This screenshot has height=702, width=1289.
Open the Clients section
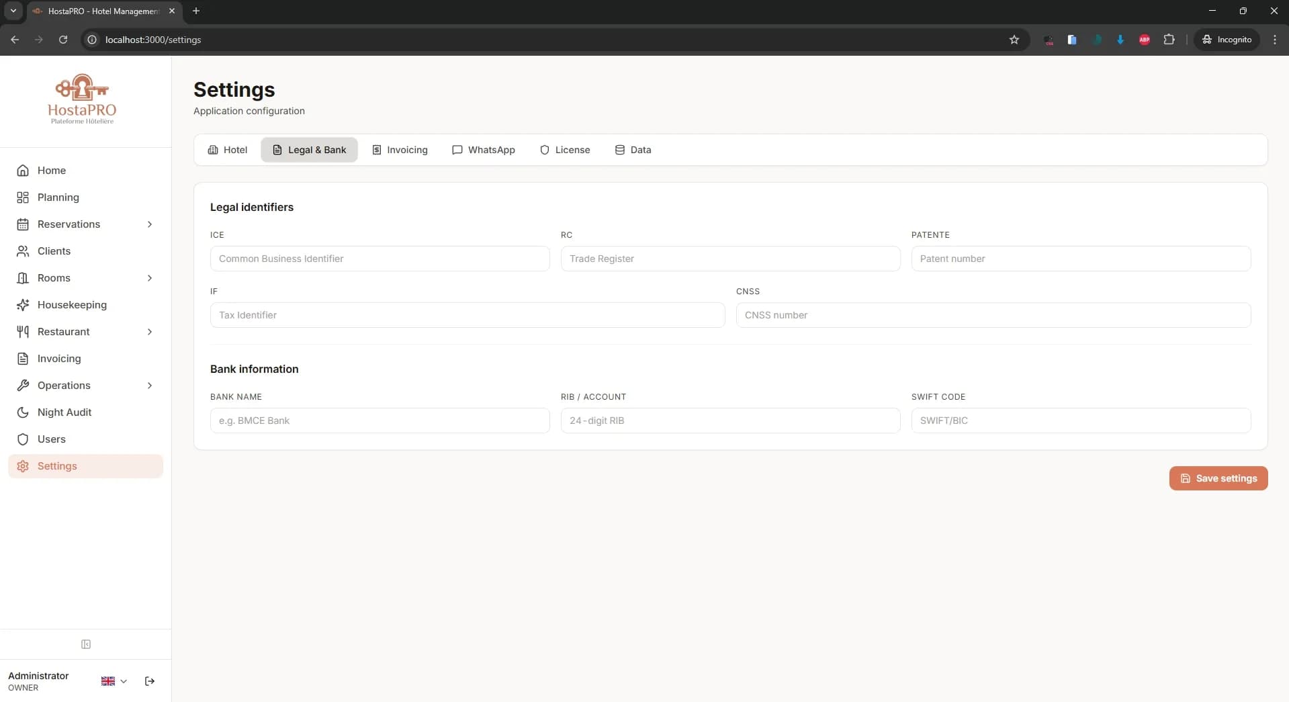52,251
